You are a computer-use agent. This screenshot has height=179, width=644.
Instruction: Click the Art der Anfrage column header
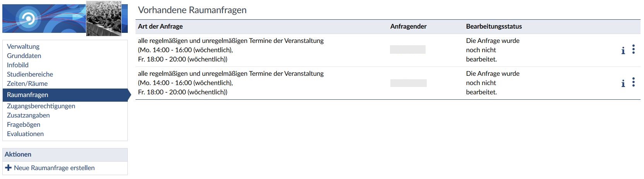160,26
